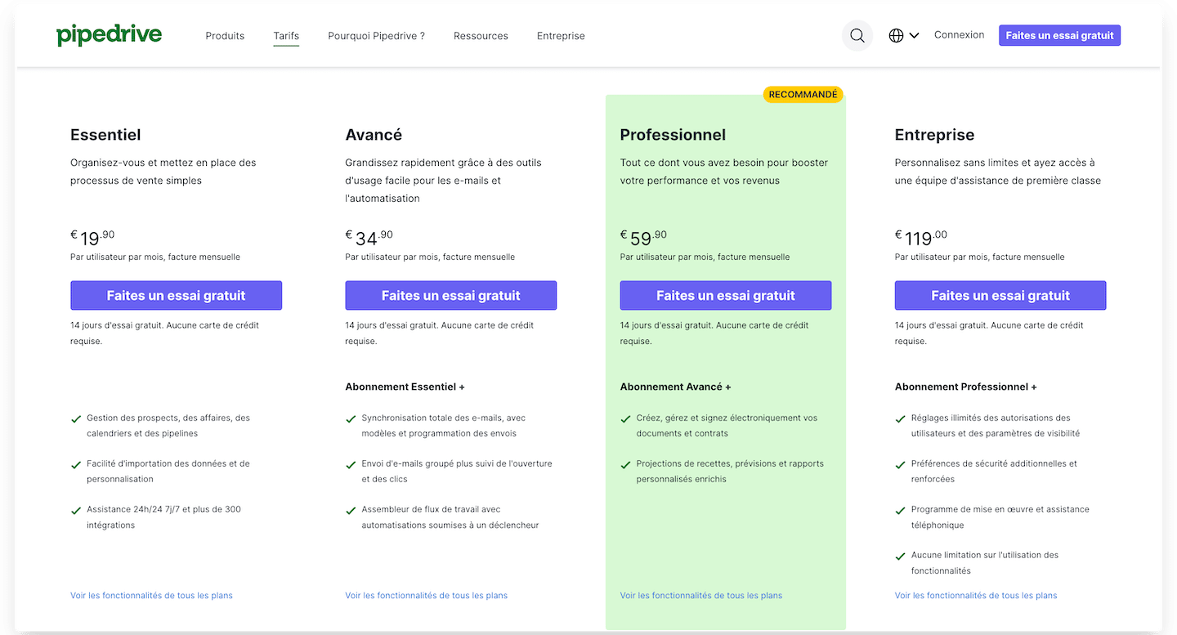Click checkmark beside Gestion des prospects
This screenshot has width=1177, height=635.
(76, 418)
